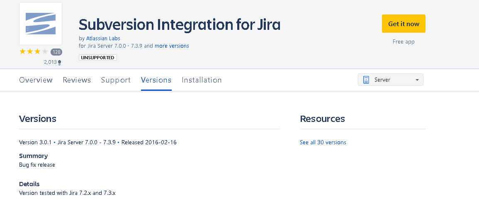Image resolution: width=479 pixels, height=211 pixels.
Task: Click the Summary heading
Action: [x=33, y=156]
